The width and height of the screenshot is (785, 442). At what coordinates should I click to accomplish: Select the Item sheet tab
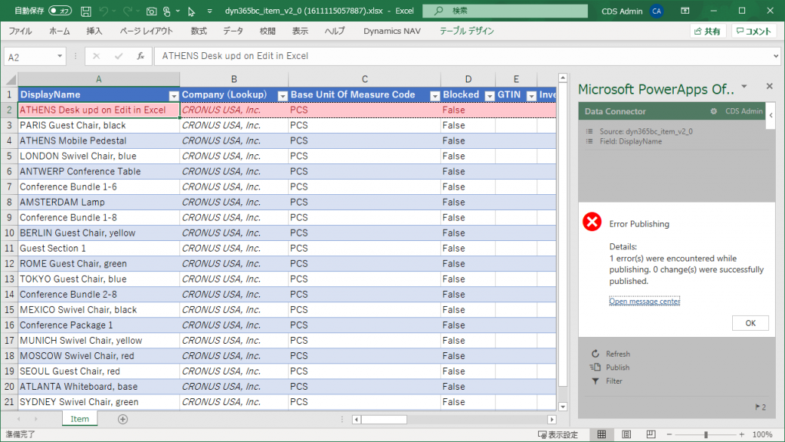click(x=80, y=419)
